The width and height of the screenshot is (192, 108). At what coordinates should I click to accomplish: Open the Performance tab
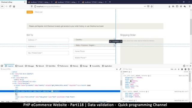(63, 66)
